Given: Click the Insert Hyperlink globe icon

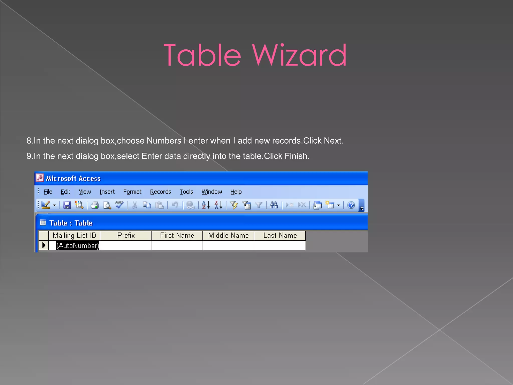Looking at the screenshot, I should click(x=190, y=205).
